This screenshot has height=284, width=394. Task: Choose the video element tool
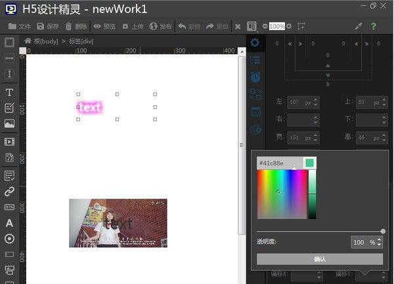click(10, 142)
